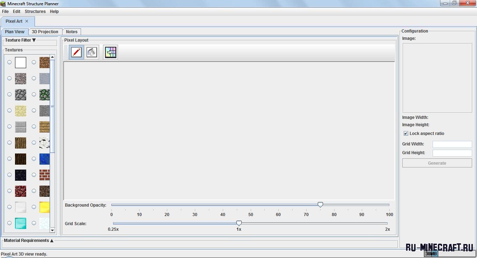Pick the oak log texture
The image size is (477, 258).
[21, 143]
